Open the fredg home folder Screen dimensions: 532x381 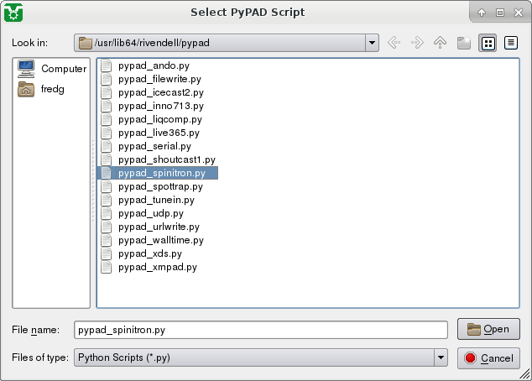click(x=53, y=89)
